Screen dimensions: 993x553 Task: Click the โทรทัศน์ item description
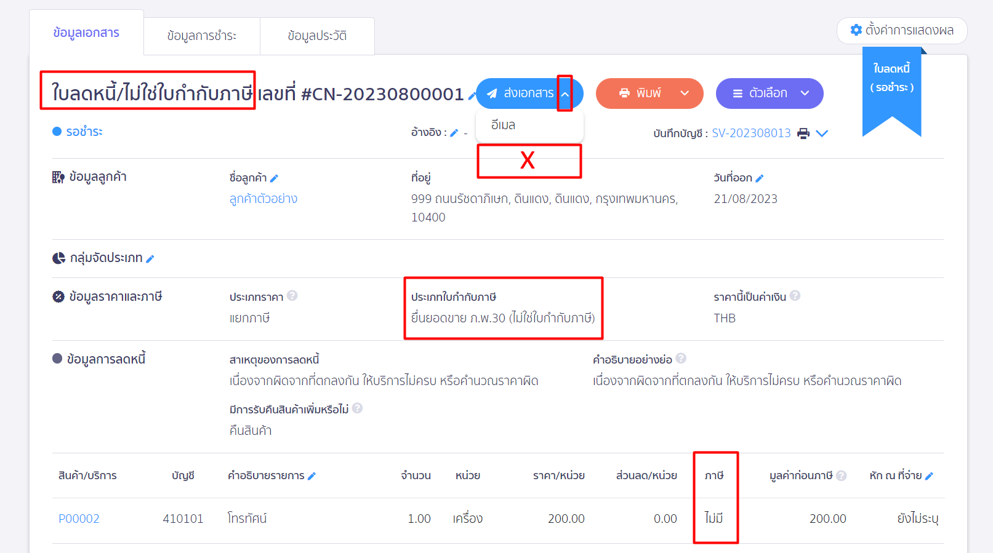coord(247,519)
